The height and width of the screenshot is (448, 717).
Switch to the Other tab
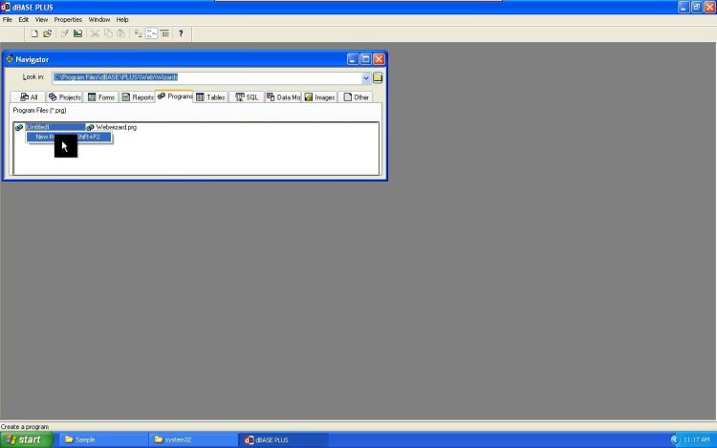356,97
